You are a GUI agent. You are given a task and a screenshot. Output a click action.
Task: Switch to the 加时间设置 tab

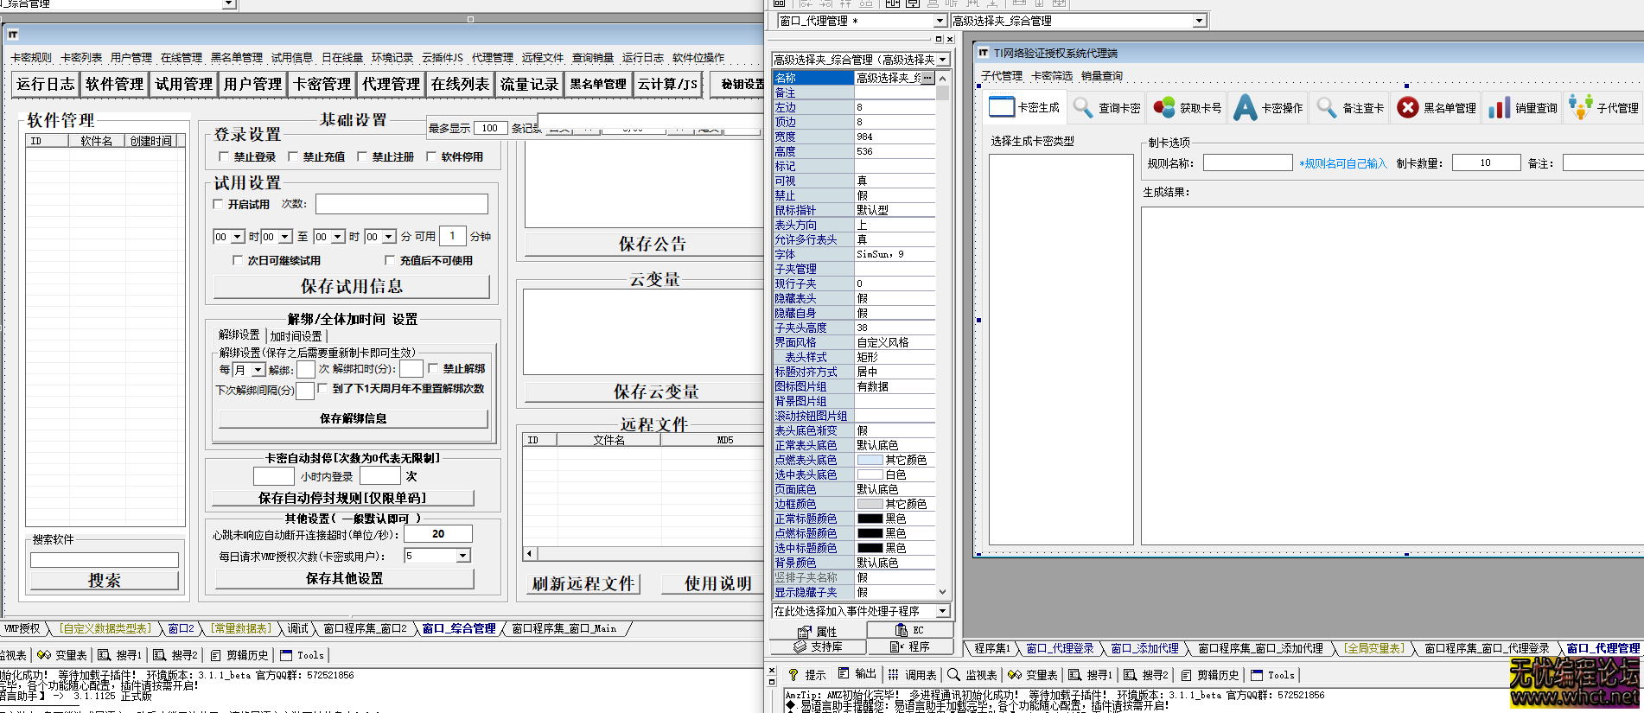296,335
